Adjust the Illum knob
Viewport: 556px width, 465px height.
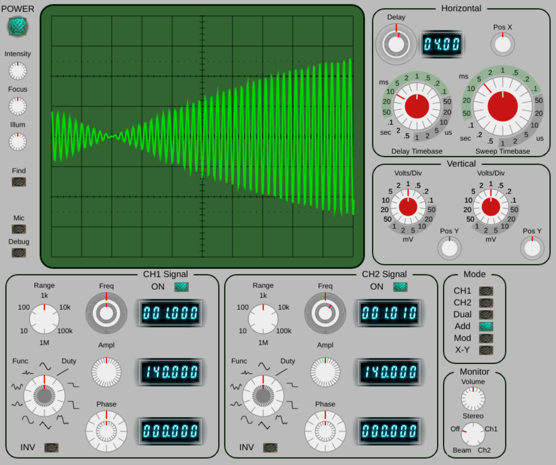[x=18, y=142]
